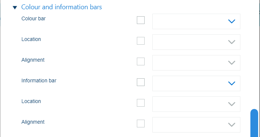Tick the checkbox for Location under Information bar
This screenshot has width=260, height=137.
141,103
